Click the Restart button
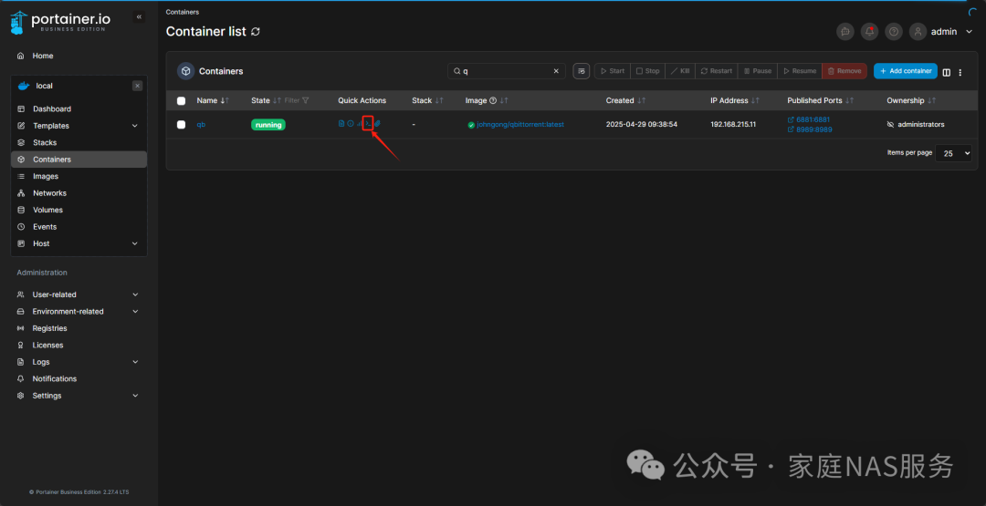986x506 pixels. [717, 71]
